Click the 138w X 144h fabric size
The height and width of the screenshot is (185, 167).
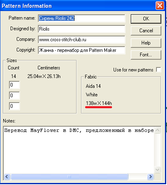click(99, 103)
